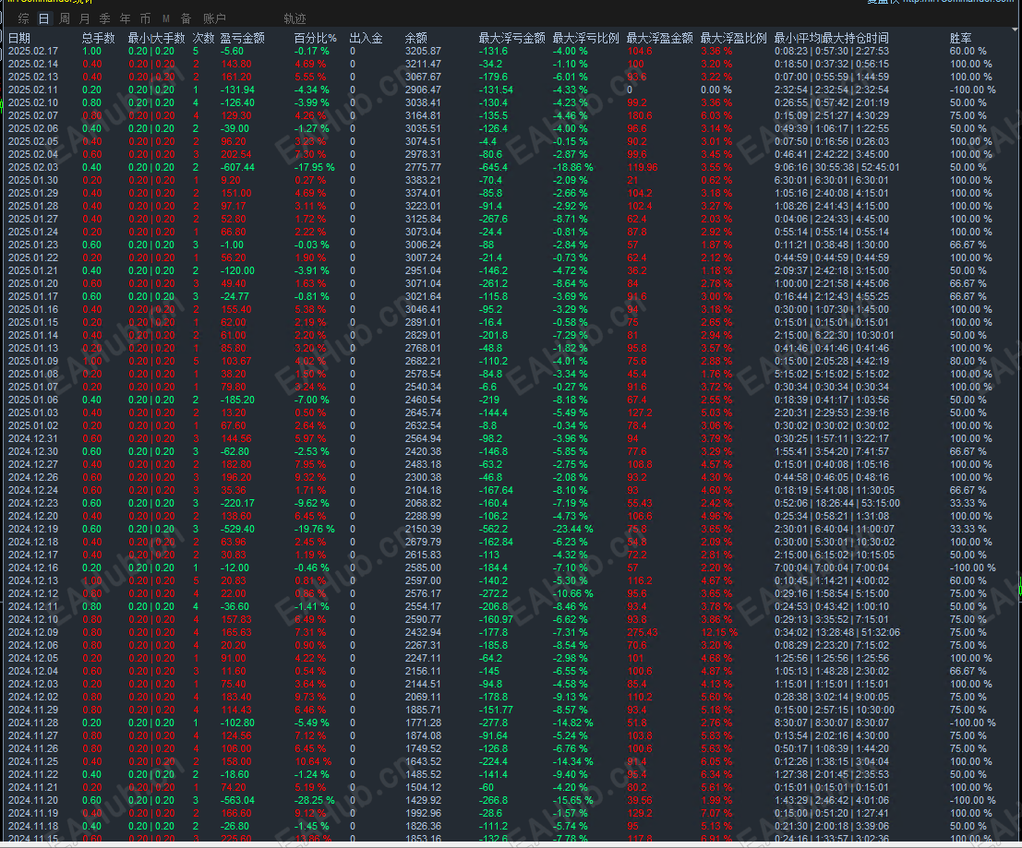Sort by the 盈亏金额 column header
Screen dimensions: 1022x848
[243, 38]
